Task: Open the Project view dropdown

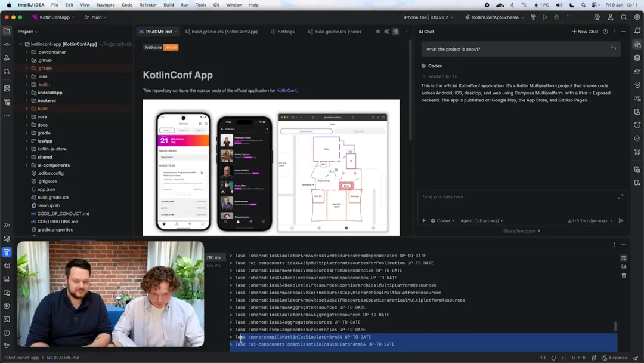Action: pyautogui.click(x=27, y=32)
